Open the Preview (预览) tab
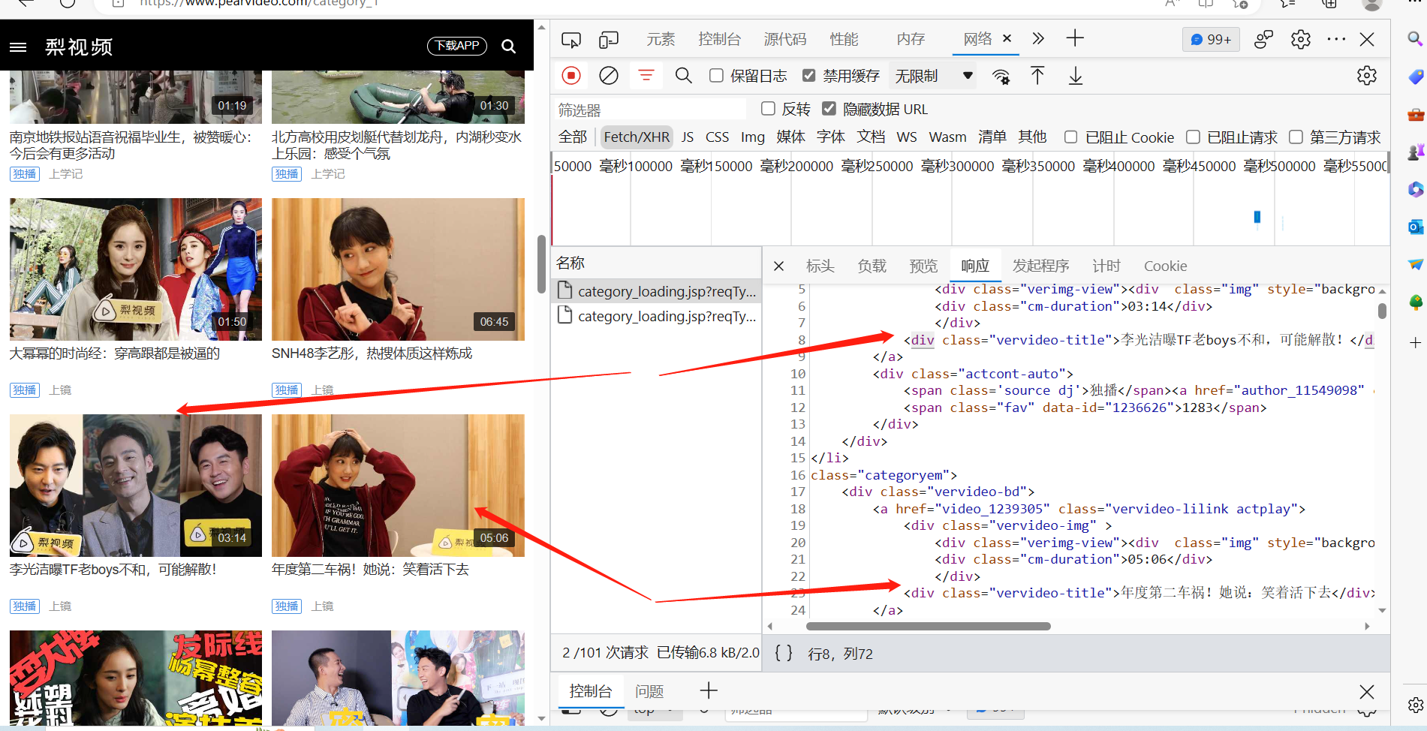 tap(923, 266)
